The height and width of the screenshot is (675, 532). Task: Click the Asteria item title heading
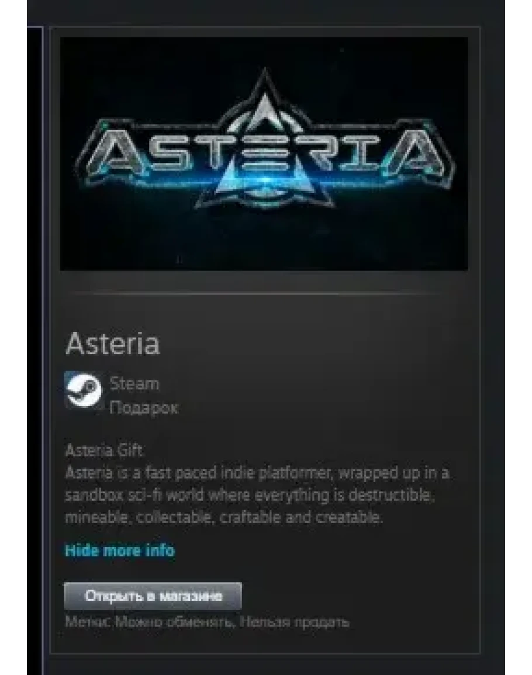(112, 344)
